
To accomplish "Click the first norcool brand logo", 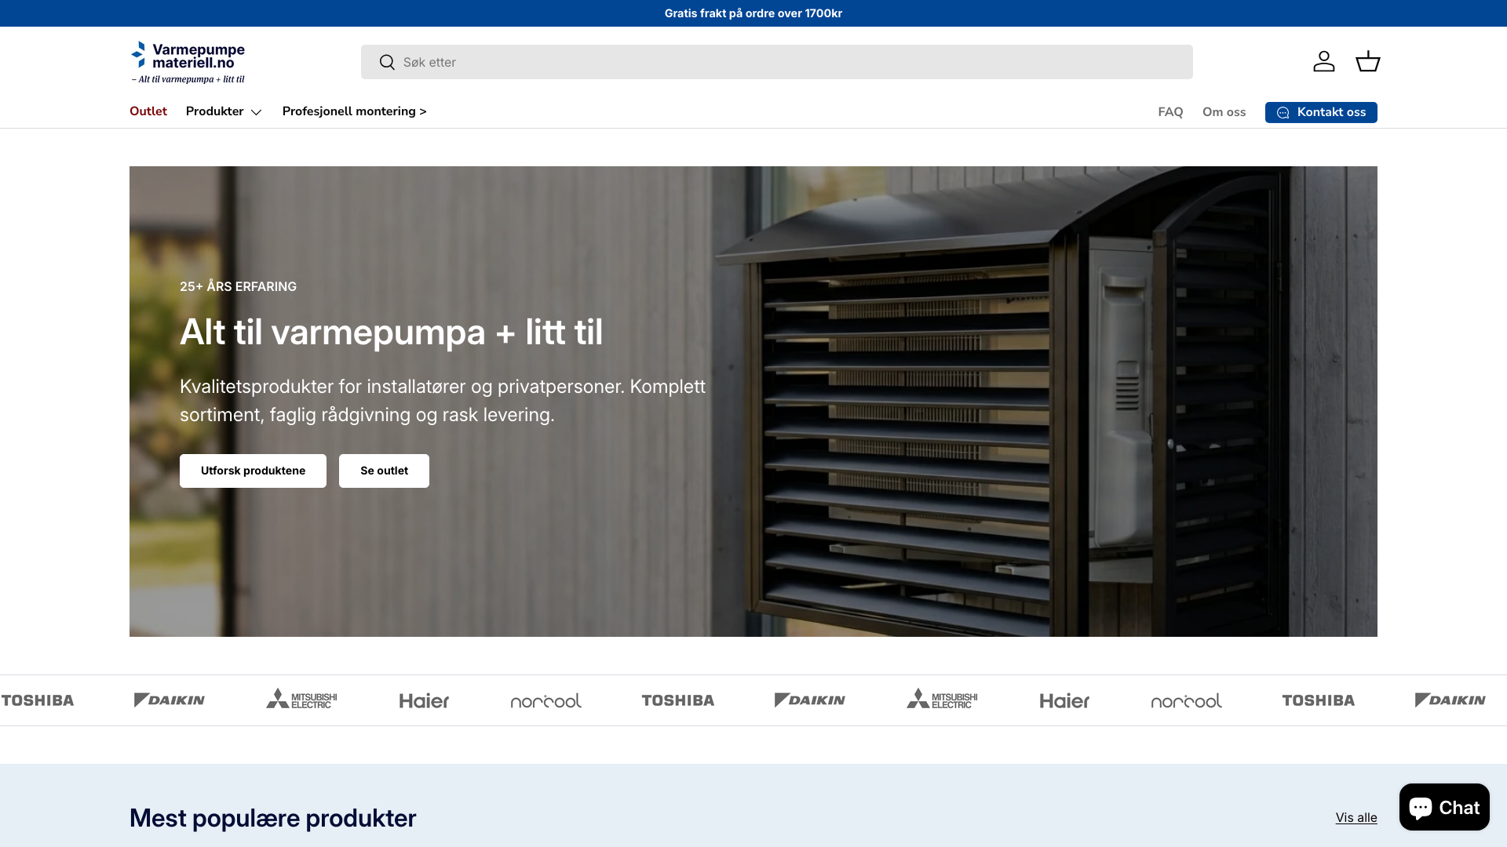I will [546, 700].
